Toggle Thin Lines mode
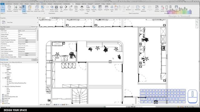This screenshot has height=112, width=200. 24,8
